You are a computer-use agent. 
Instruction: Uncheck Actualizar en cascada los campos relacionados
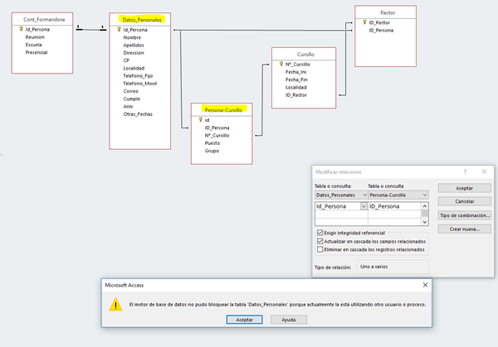[320, 241]
